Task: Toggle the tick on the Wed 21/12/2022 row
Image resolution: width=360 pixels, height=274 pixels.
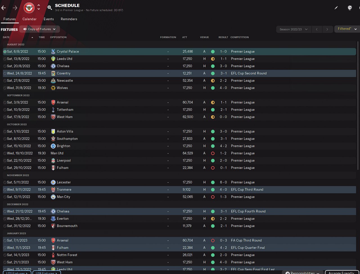Action: pyautogui.click(x=5, y=211)
